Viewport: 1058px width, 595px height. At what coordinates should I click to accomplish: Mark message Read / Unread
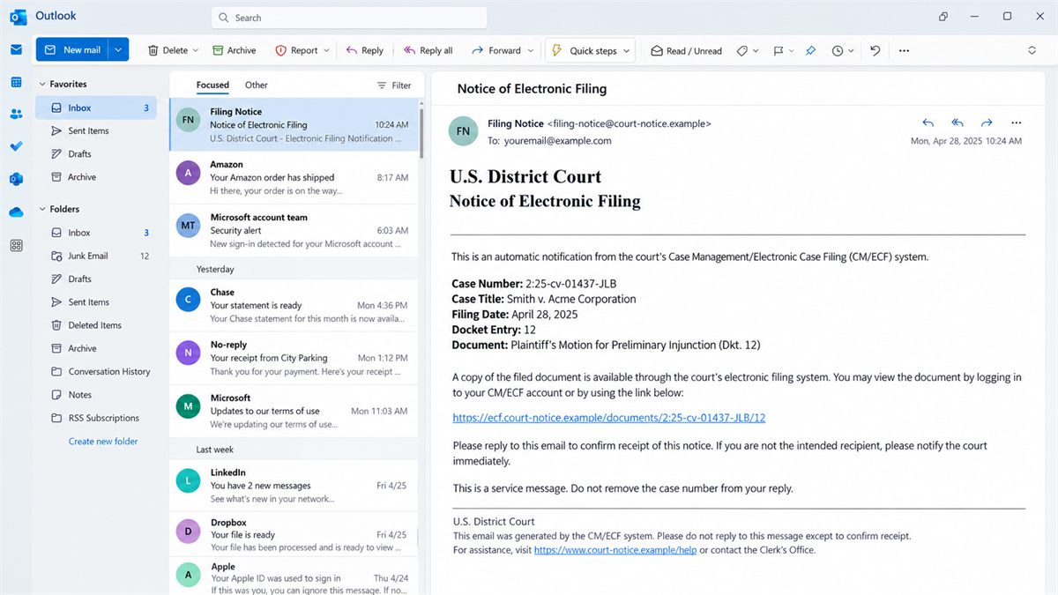coord(686,50)
